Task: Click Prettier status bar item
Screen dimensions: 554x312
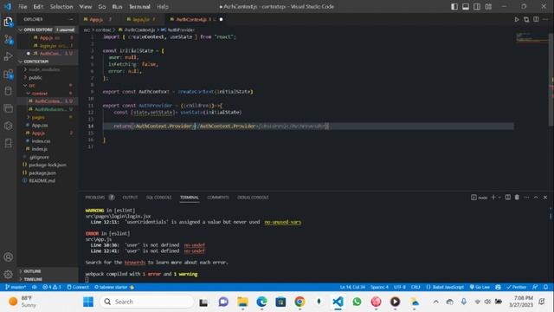Action: coord(516,287)
